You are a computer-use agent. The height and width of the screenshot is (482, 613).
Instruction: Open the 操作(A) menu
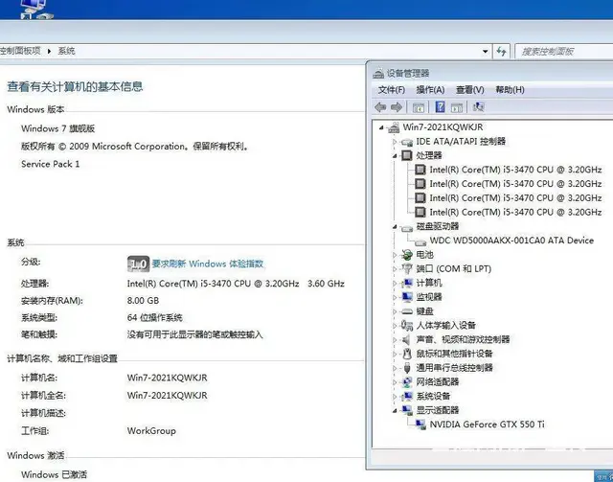(x=430, y=90)
